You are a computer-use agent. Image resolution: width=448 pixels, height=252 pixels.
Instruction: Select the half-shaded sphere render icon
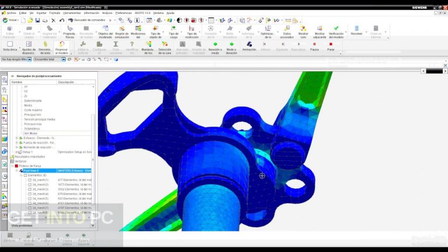point(179,20)
